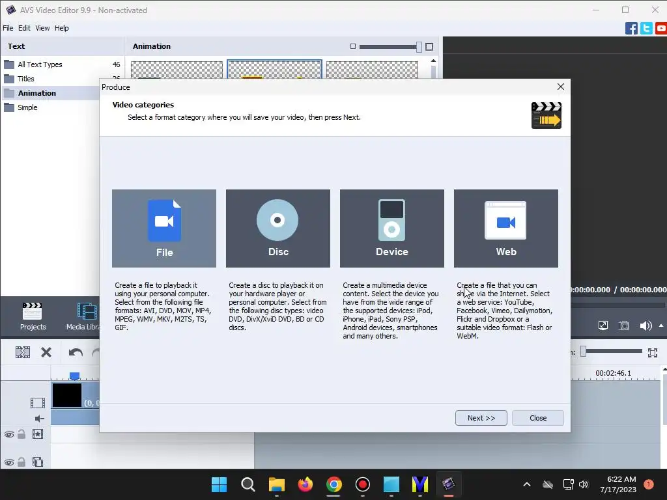Viewport: 667px width, 500px height.
Task: Select the third animation preset thumbnail
Action: click(372, 70)
